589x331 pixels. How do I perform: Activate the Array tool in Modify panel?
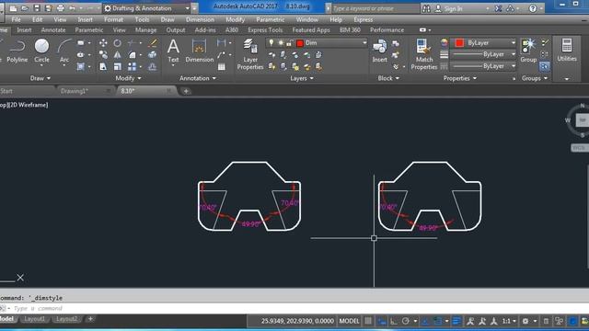[132, 67]
